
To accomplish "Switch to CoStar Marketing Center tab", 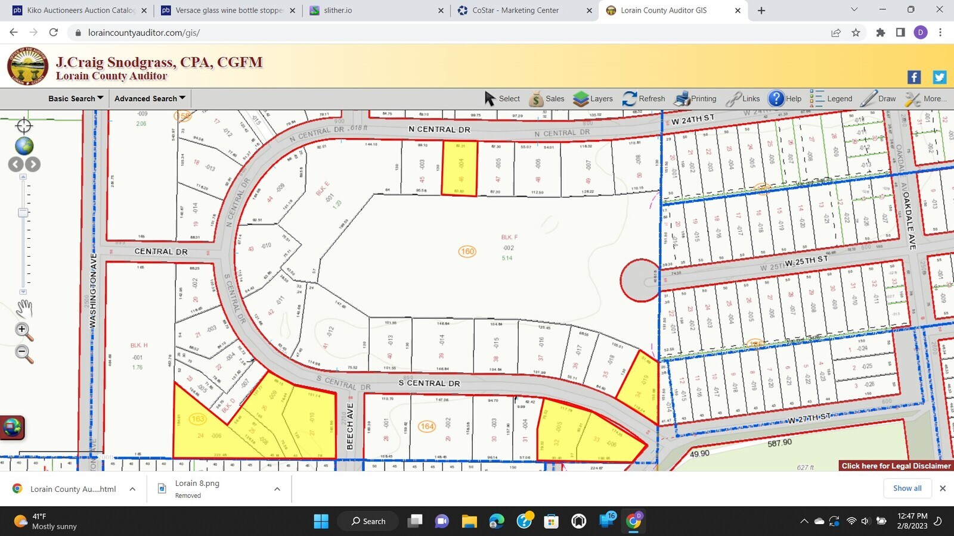I will coord(515,10).
